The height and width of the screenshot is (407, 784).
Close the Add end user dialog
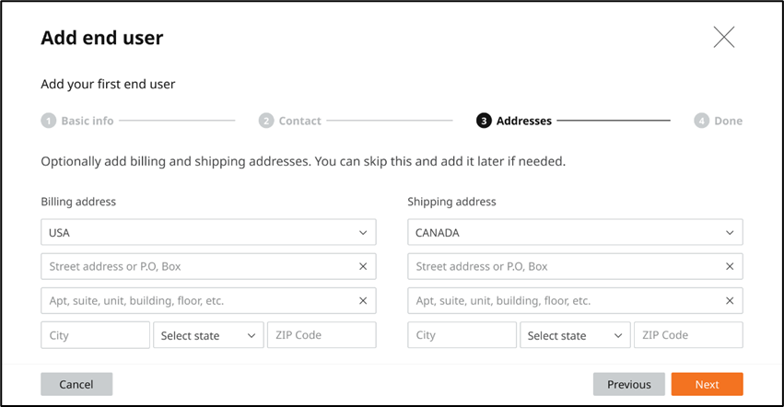pos(723,37)
